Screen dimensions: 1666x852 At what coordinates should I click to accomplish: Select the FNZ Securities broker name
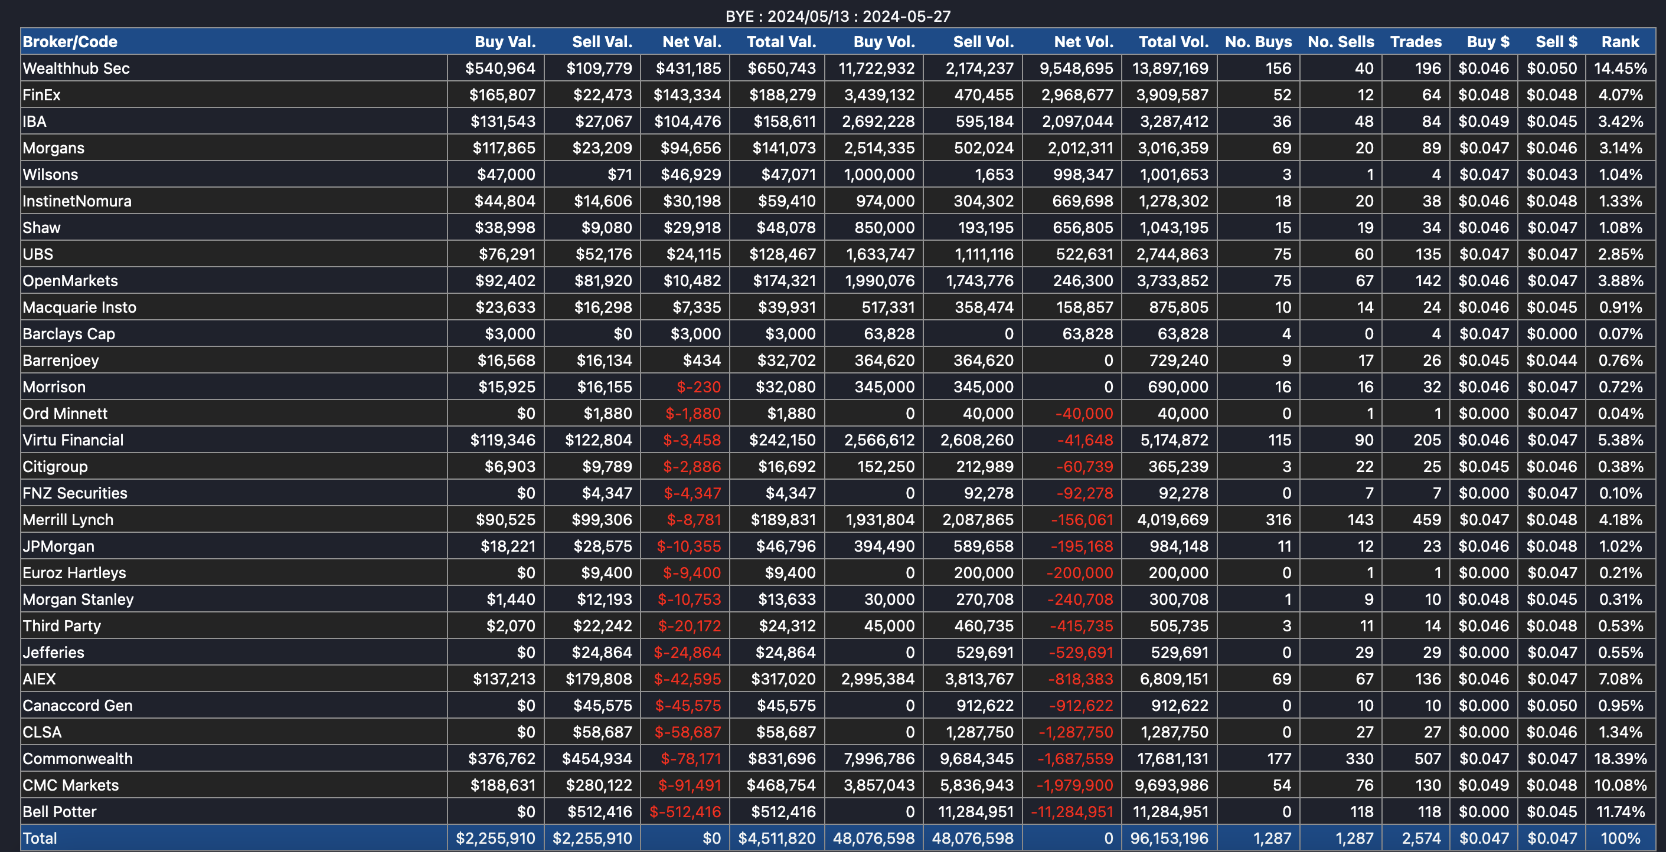pyautogui.click(x=74, y=493)
